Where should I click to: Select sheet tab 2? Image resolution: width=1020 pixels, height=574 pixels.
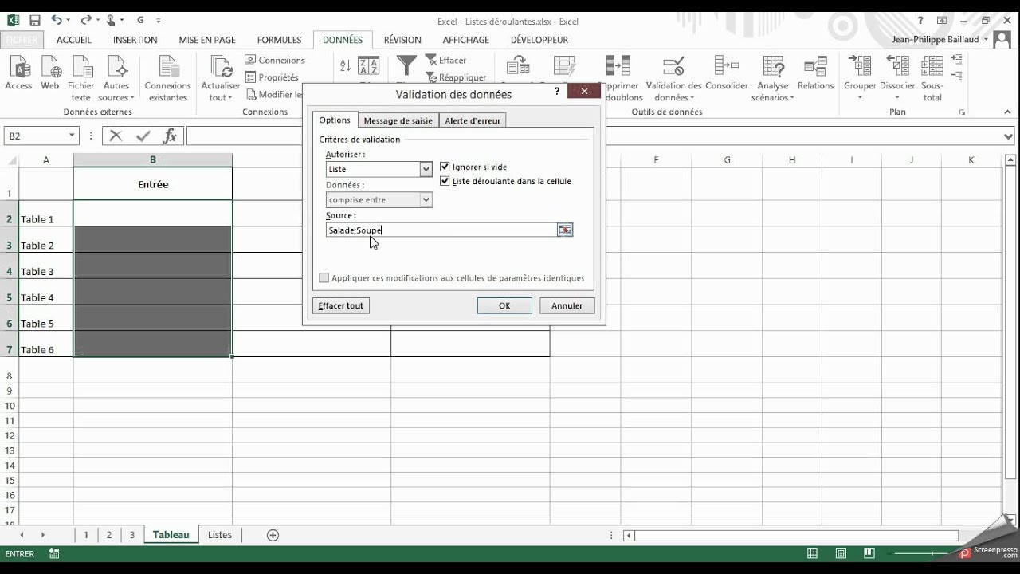[108, 535]
